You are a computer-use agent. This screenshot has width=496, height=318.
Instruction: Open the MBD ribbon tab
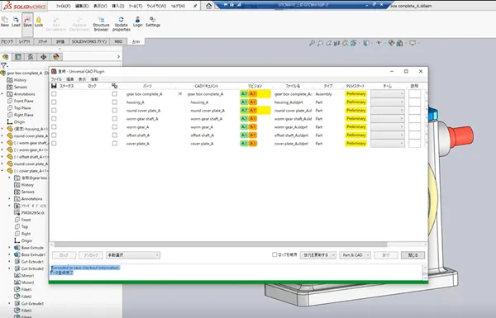coord(118,41)
